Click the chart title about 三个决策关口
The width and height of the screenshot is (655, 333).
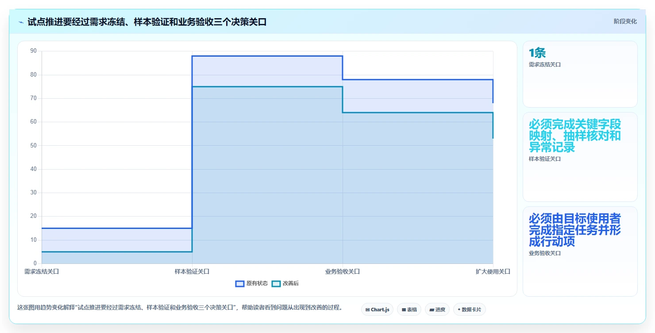click(x=147, y=22)
